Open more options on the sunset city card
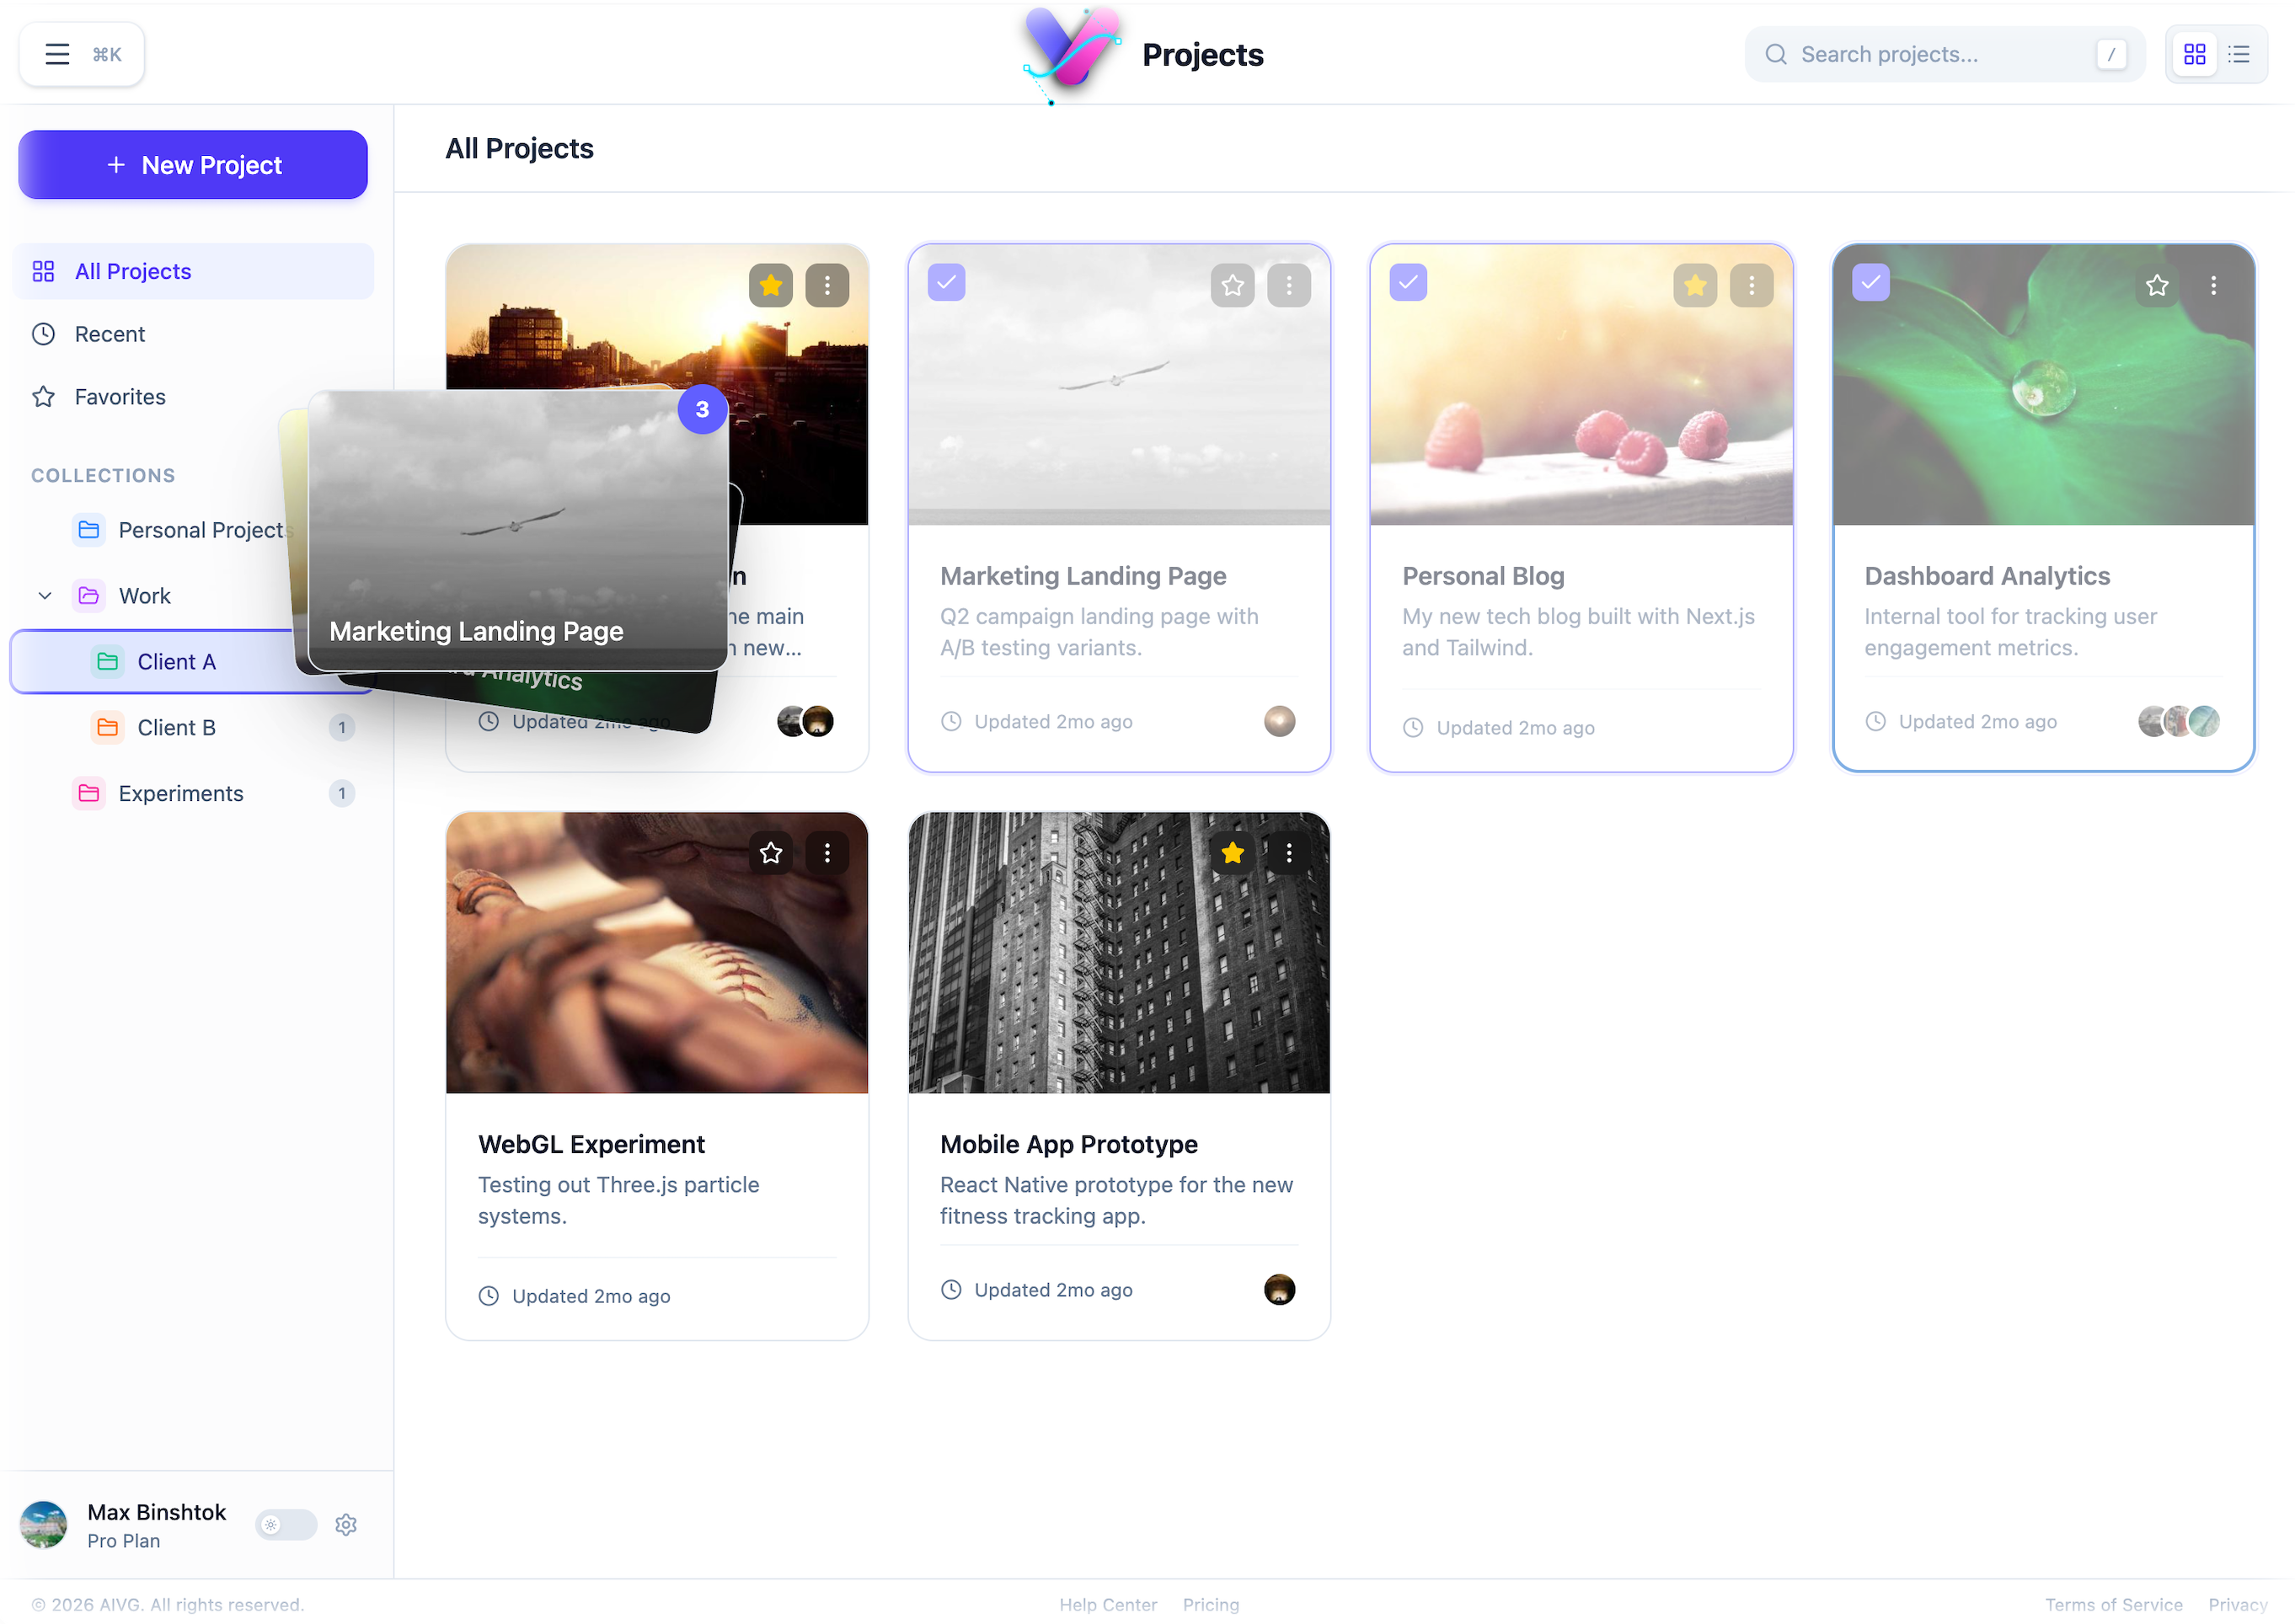 coord(826,285)
